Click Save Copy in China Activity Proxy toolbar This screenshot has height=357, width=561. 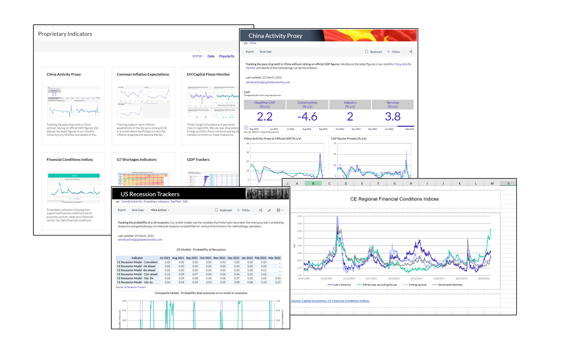[266, 52]
